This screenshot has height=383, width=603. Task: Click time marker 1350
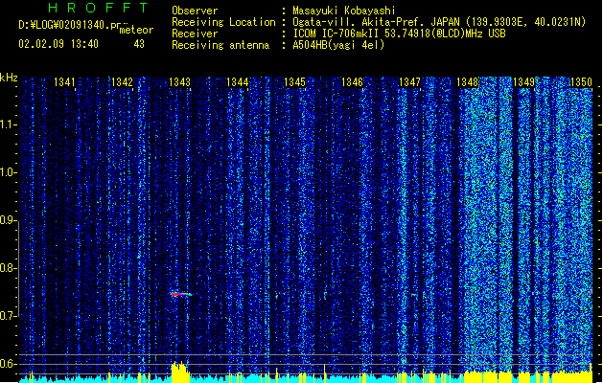point(581,82)
